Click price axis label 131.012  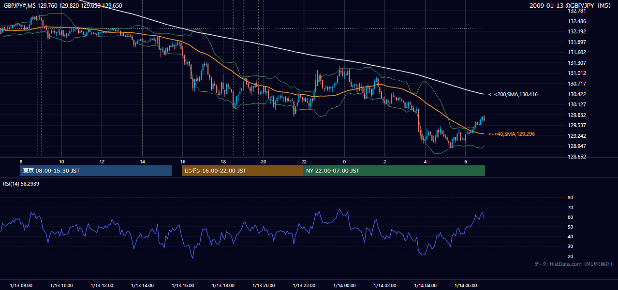point(576,73)
